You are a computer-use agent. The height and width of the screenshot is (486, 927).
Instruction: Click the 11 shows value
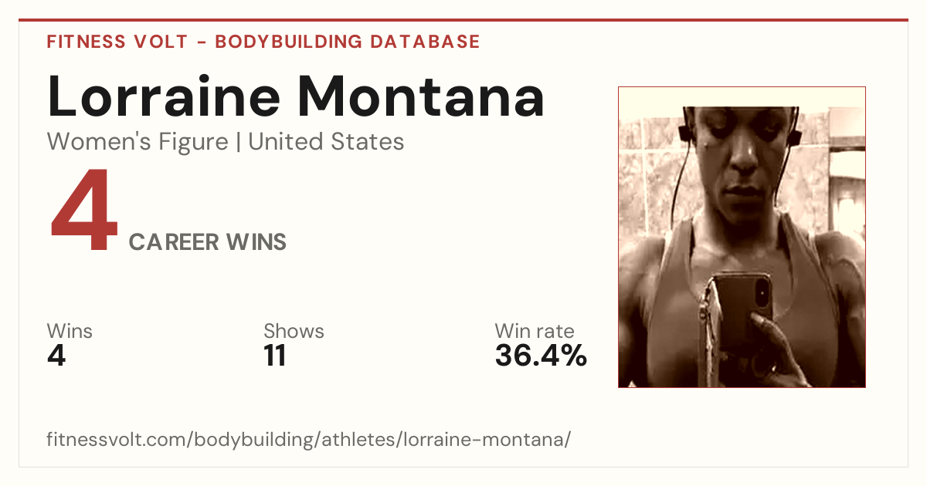tap(275, 356)
